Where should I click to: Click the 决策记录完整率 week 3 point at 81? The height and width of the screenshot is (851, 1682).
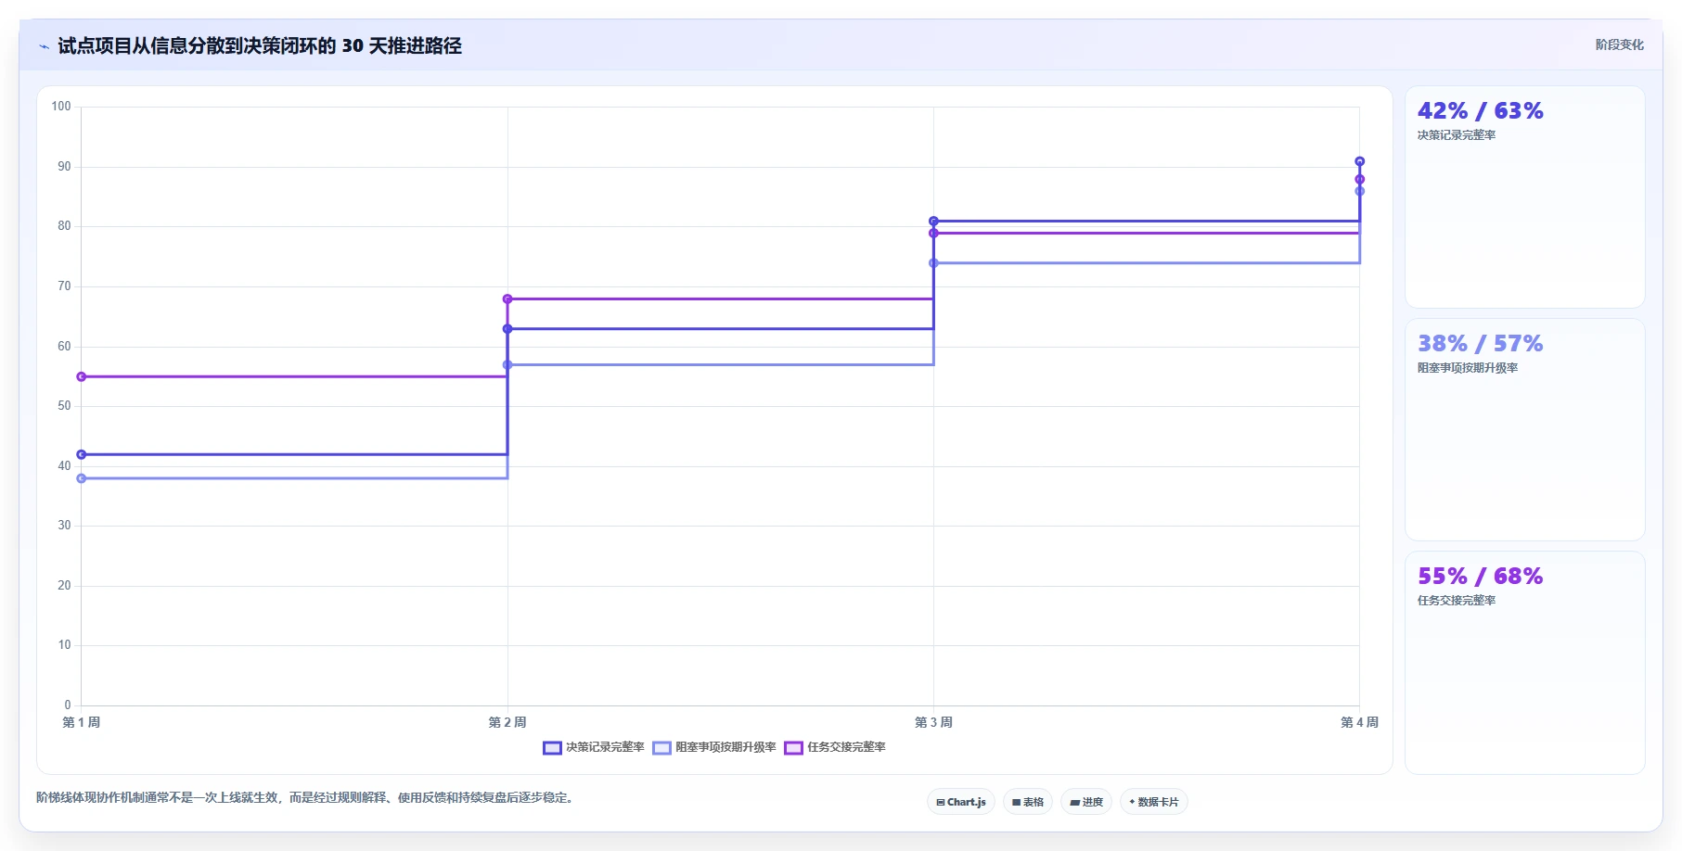coord(933,222)
